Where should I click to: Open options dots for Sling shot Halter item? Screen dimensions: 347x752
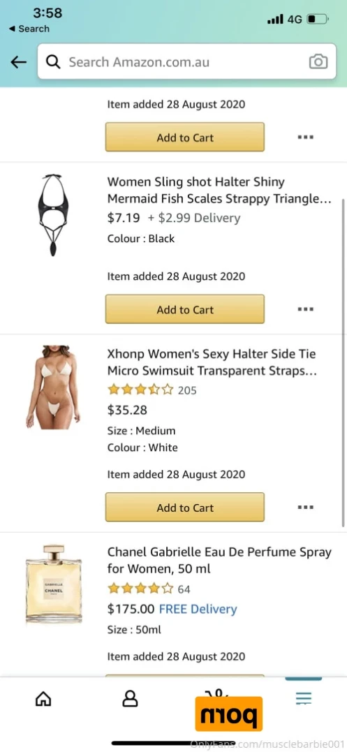(x=305, y=309)
